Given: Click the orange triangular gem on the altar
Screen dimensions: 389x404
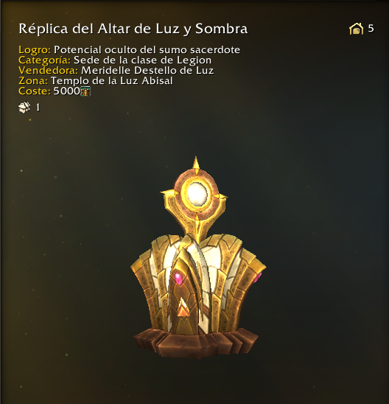Looking at the screenshot, I should 183,307.
